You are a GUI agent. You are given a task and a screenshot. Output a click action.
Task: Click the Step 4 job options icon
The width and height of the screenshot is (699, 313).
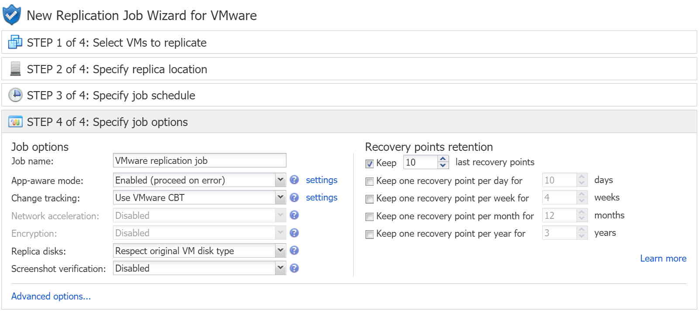[15, 122]
